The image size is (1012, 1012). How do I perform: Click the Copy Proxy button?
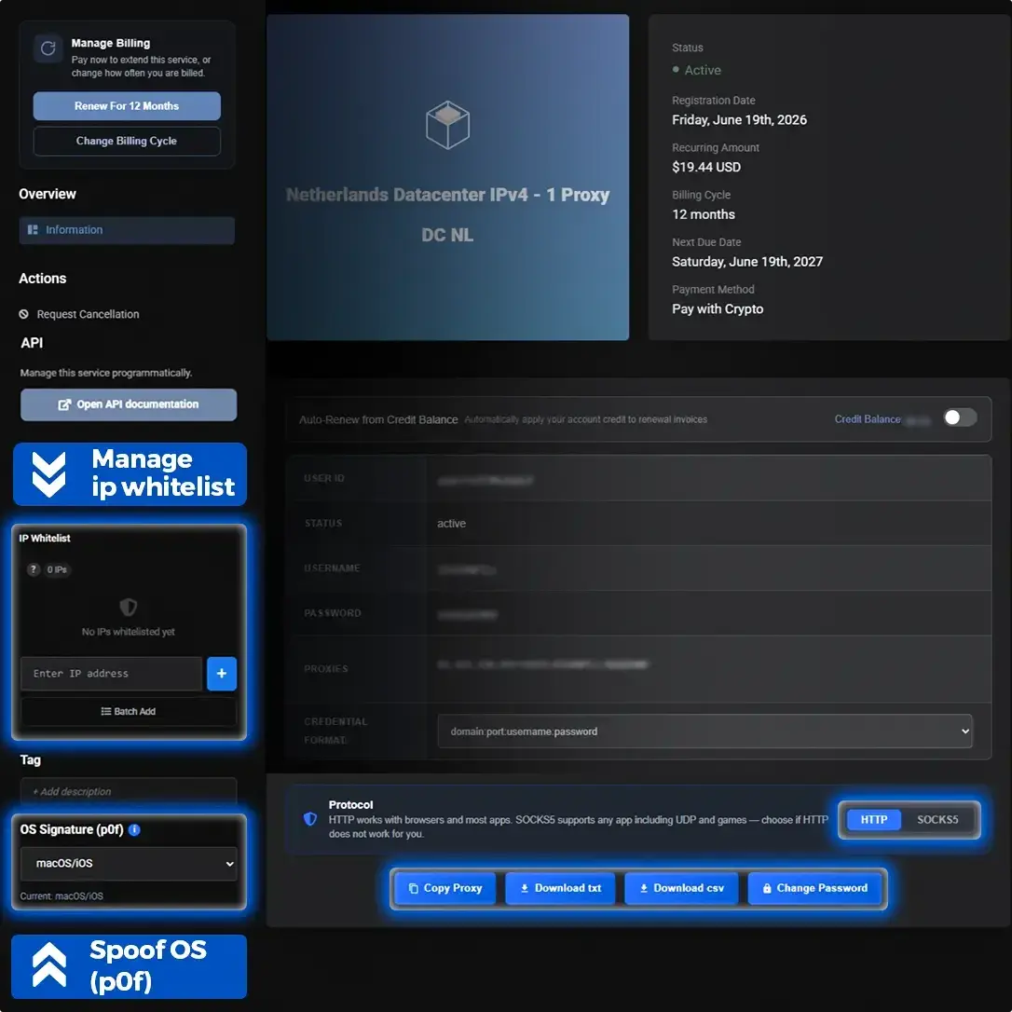tap(444, 888)
